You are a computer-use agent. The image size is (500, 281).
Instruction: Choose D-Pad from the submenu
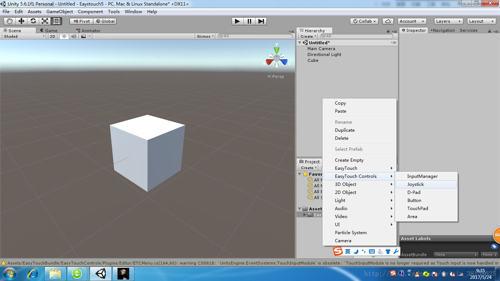coord(426,192)
